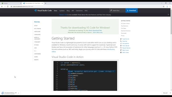The height and width of the screenshot is (97, 172).
Task: Click inside the Search Docs field
Action: click(x=117, y=11)
